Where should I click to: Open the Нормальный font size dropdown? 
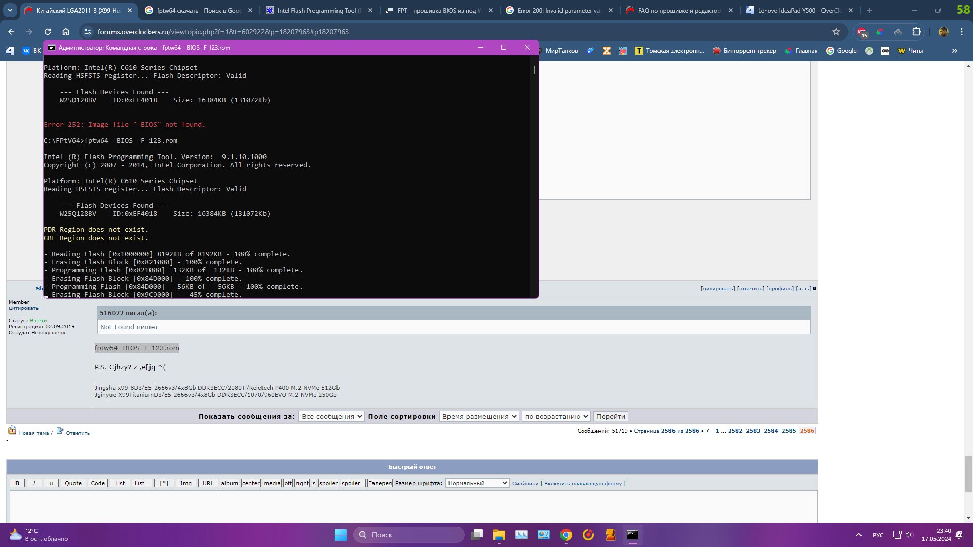[477, 483]
